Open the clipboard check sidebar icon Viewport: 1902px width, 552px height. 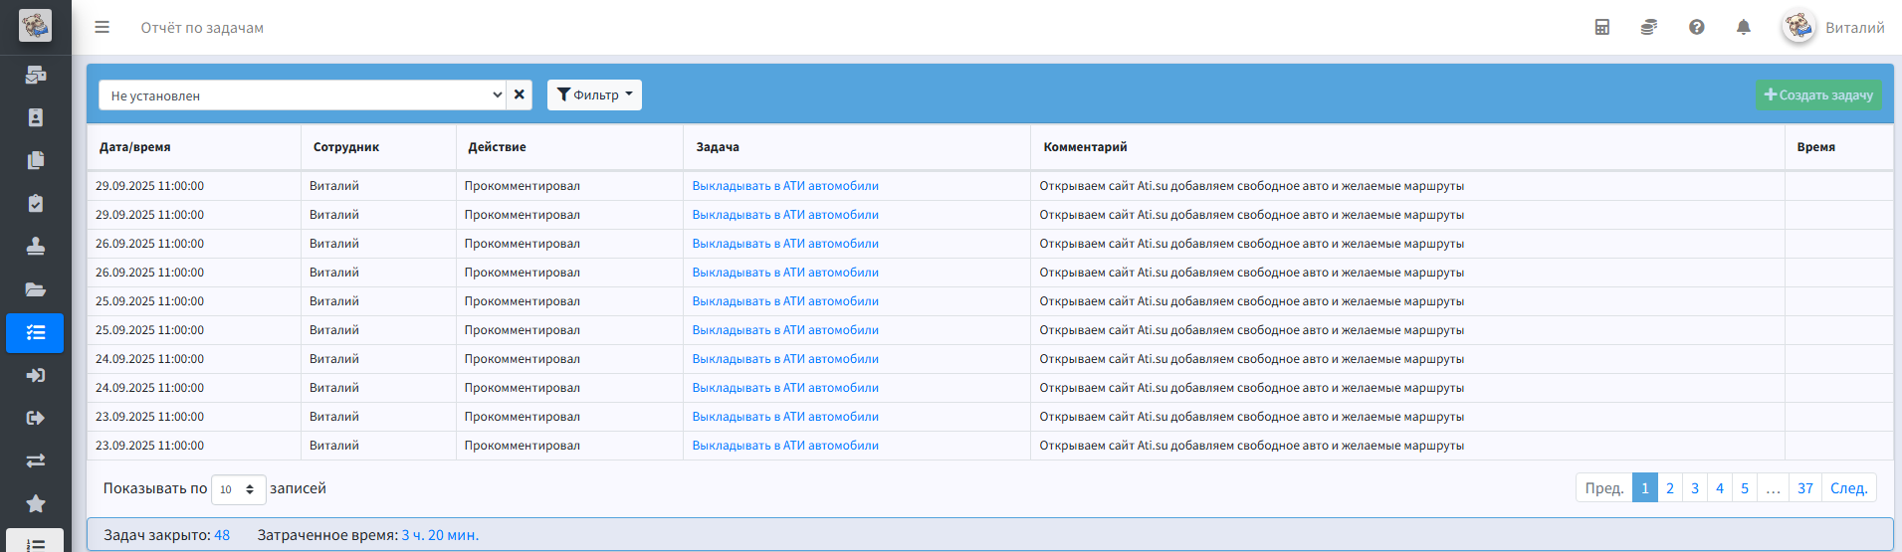35,204
